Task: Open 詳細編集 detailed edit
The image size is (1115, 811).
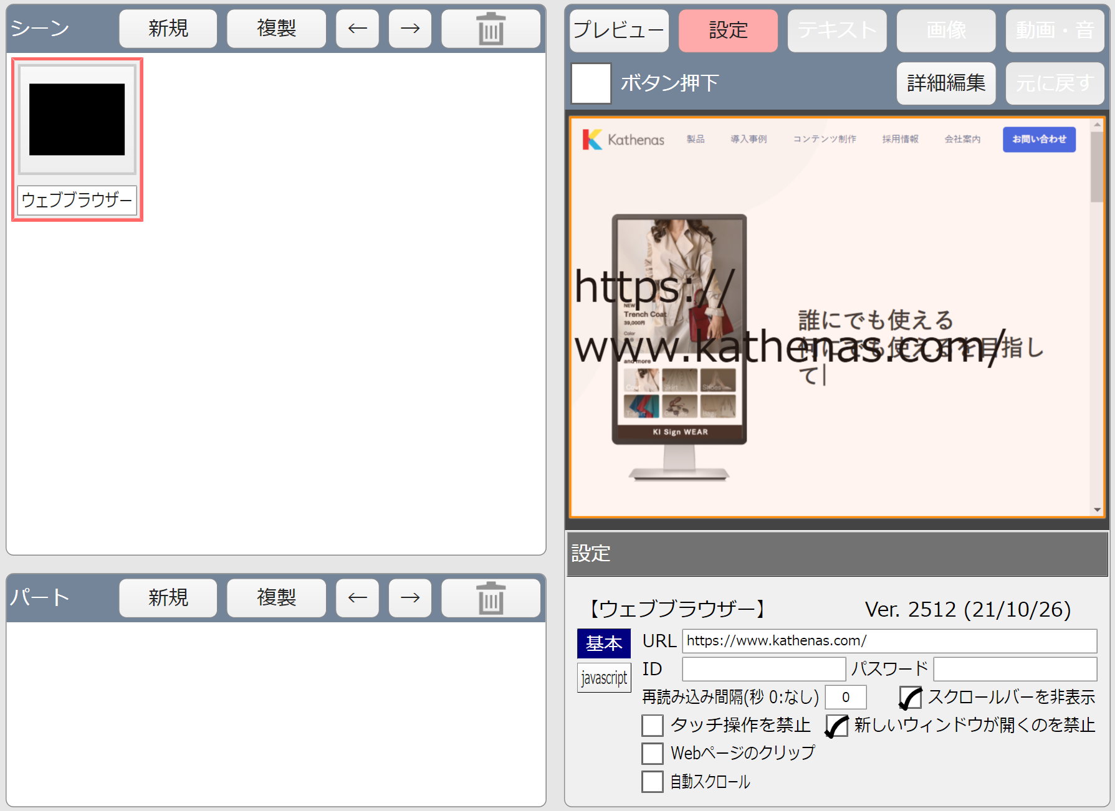Action: click(x=946, y=83)
